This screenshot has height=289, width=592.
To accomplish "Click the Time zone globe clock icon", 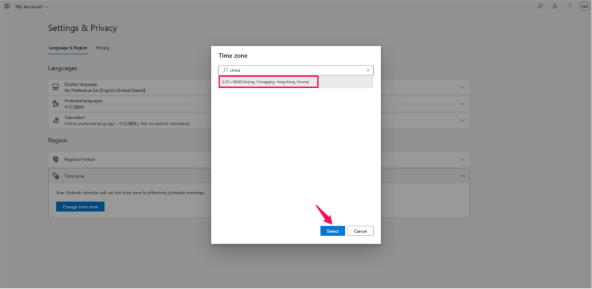I will click(x=56, y=176).
